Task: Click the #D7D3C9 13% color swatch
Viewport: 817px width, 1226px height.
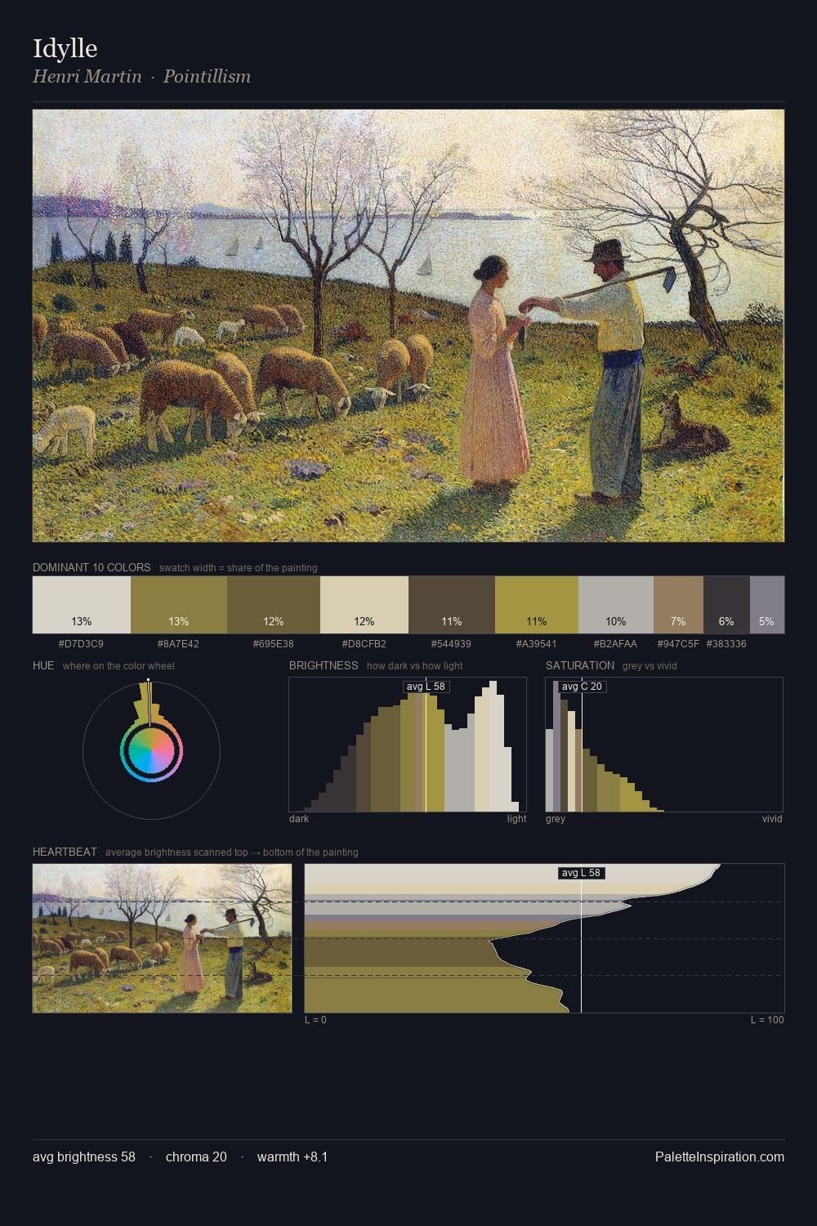Action: click(x=82, y=605)
